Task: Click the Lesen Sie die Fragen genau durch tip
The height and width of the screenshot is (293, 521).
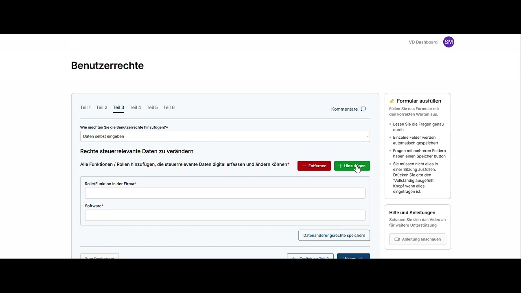Action: pyautogui.click(x=418, y=127)
